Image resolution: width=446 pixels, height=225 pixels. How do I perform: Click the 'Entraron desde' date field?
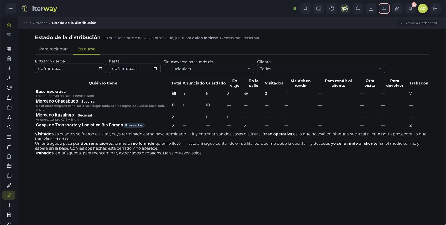(70, 68)
